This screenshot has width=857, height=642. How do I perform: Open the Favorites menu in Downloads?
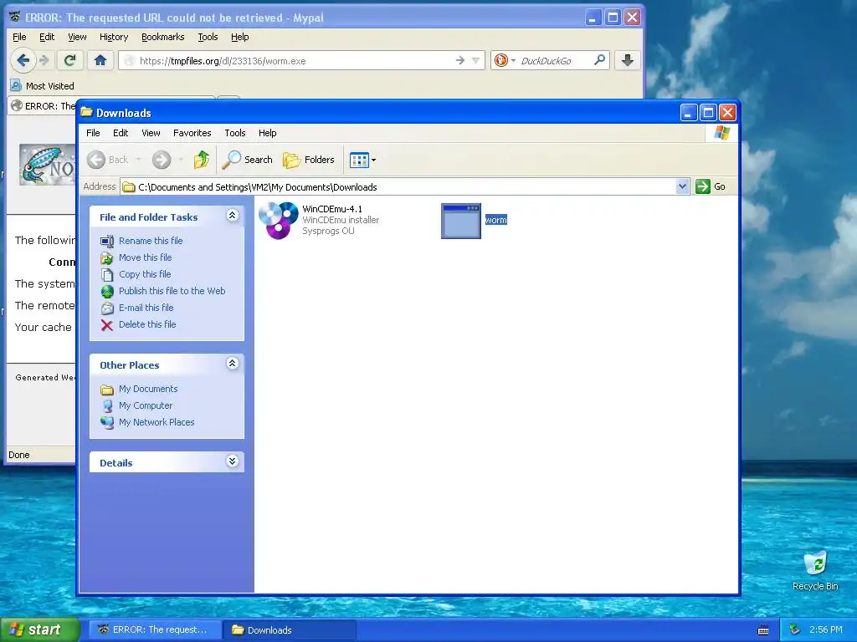192,133
